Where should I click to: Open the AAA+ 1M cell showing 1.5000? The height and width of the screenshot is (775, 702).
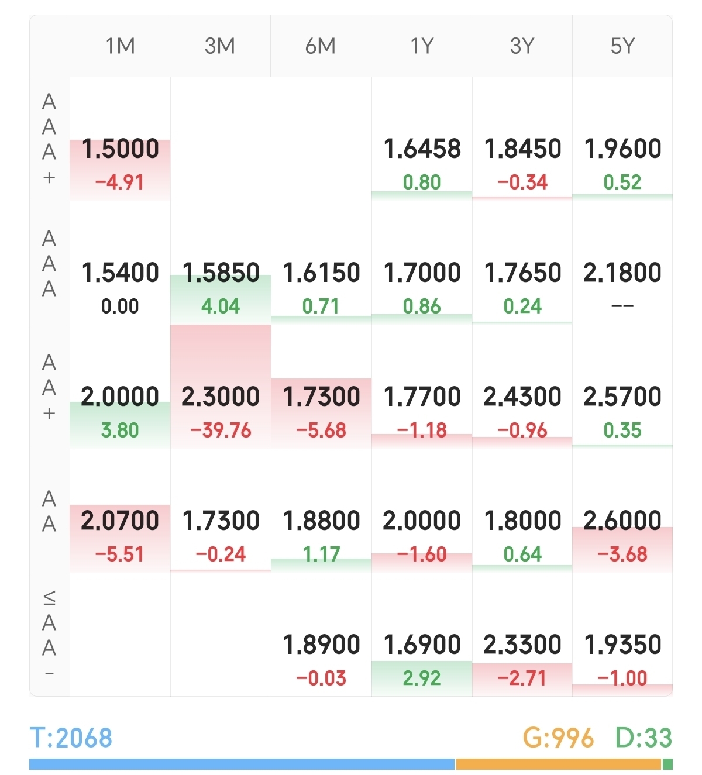pyautogui.click(x=120, y=164)
